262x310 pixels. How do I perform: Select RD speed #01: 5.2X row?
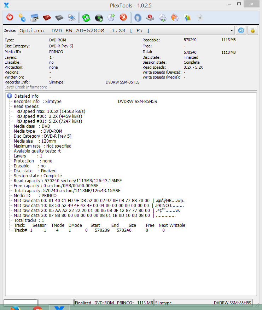click(49, 121)
